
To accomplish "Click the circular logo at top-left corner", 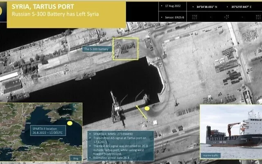I will coord(2,13).
